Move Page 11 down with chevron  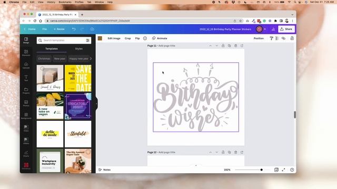click(x=216, y=46)
